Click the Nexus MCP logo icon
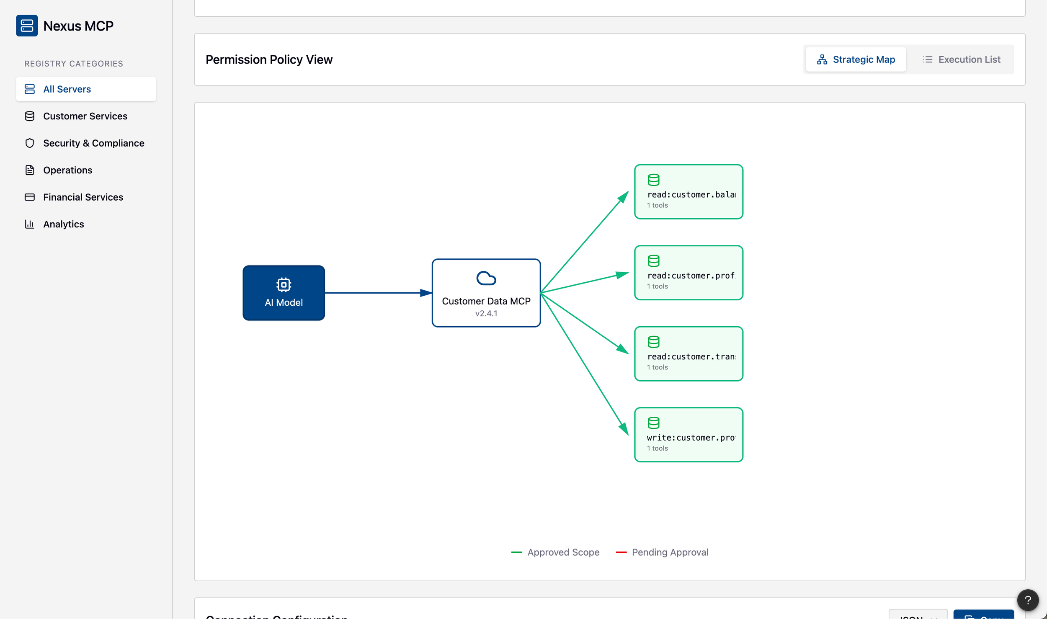The width and height of the screenshot is (1047, 619). tap(27, 26)
